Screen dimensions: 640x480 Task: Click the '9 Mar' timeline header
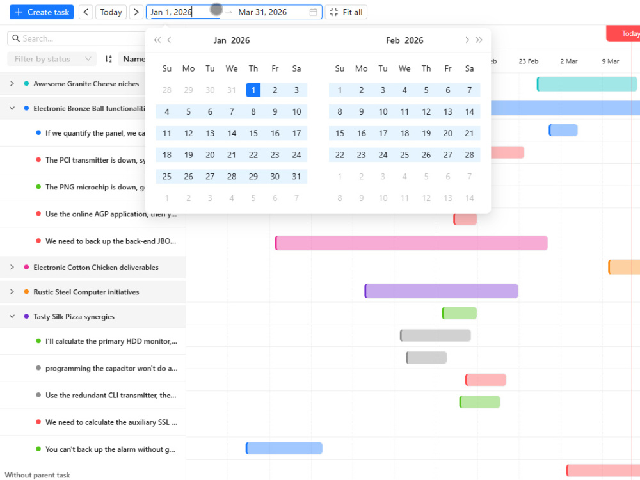(x=610, y=61)
